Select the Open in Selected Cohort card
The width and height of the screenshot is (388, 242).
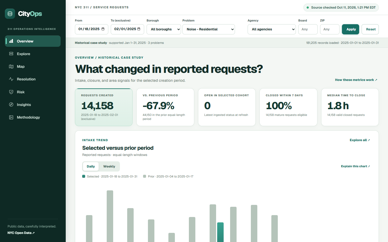tap(227, 107)
